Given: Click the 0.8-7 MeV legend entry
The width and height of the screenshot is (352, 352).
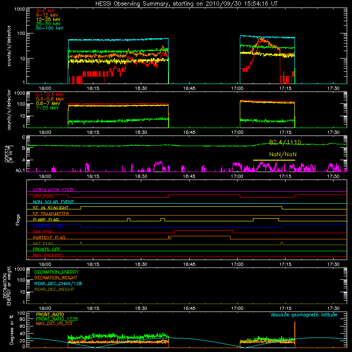Looking at the screenshot, I should pyautogui.click(x=48, y=103).
